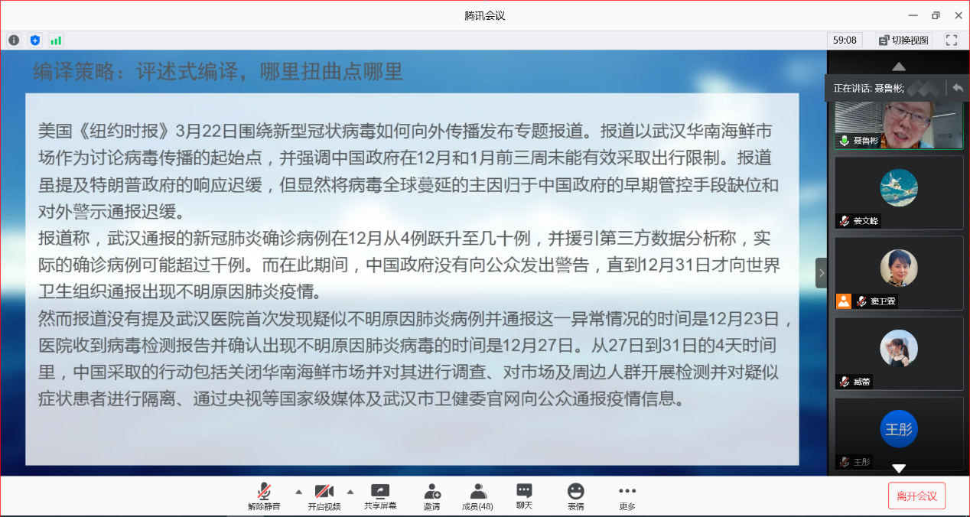The height and width of the screenshot is (517, 970).
Task: Open the 更多 menu
Action: coord(627,496)
